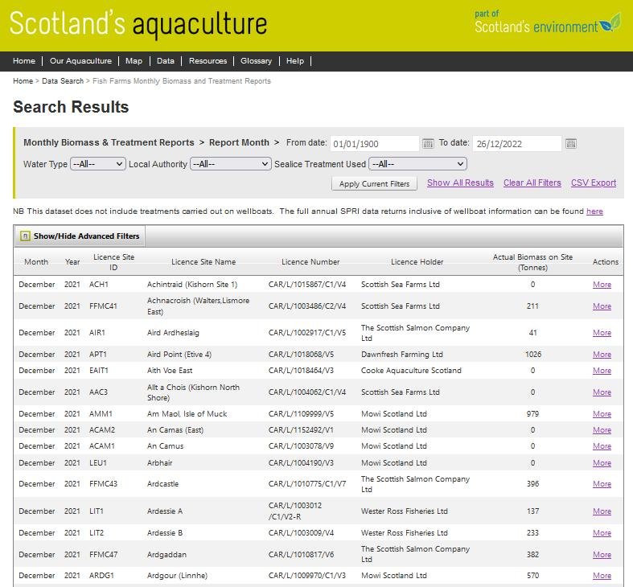Click the Show All Results link
This screenshot has width=633, height=587.
tap(460, 183)
